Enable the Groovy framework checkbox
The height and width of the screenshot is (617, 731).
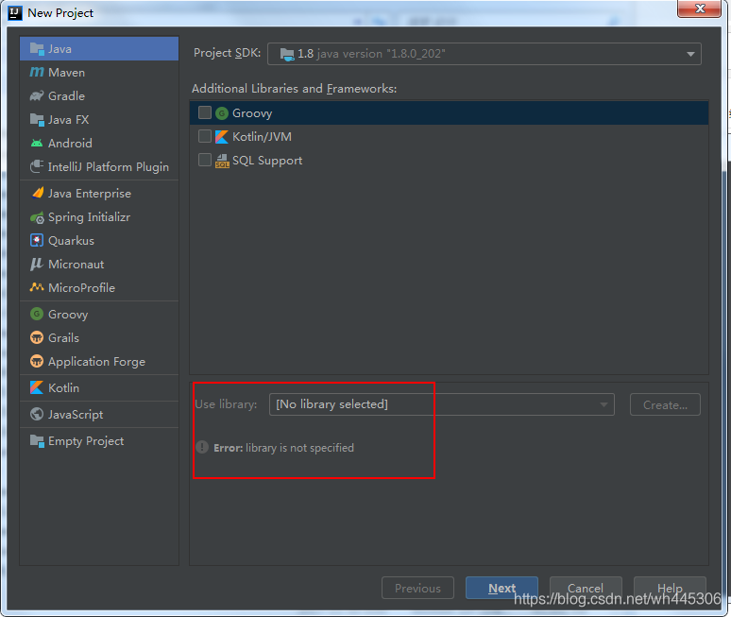[x=205, y=112]
